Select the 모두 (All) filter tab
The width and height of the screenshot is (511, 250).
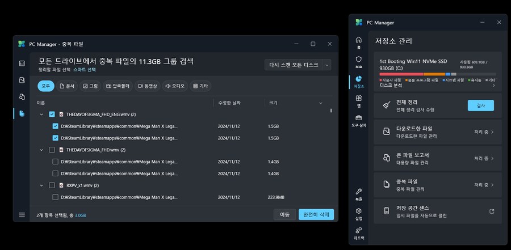tap(46, 86)
